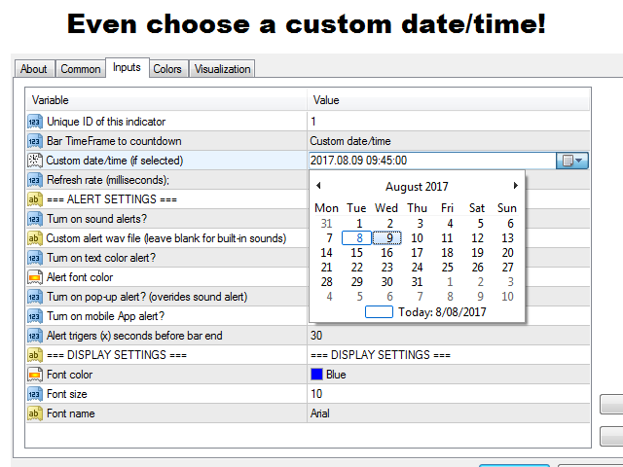
Task: Open the calendar dropdown for custom date
Action: click(x=571, y=161)
